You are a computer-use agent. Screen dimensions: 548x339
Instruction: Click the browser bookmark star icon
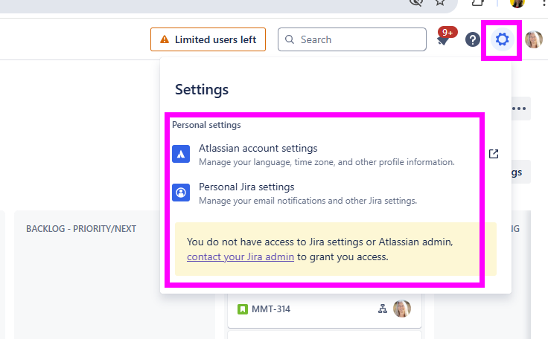click(x=440, y=2)
